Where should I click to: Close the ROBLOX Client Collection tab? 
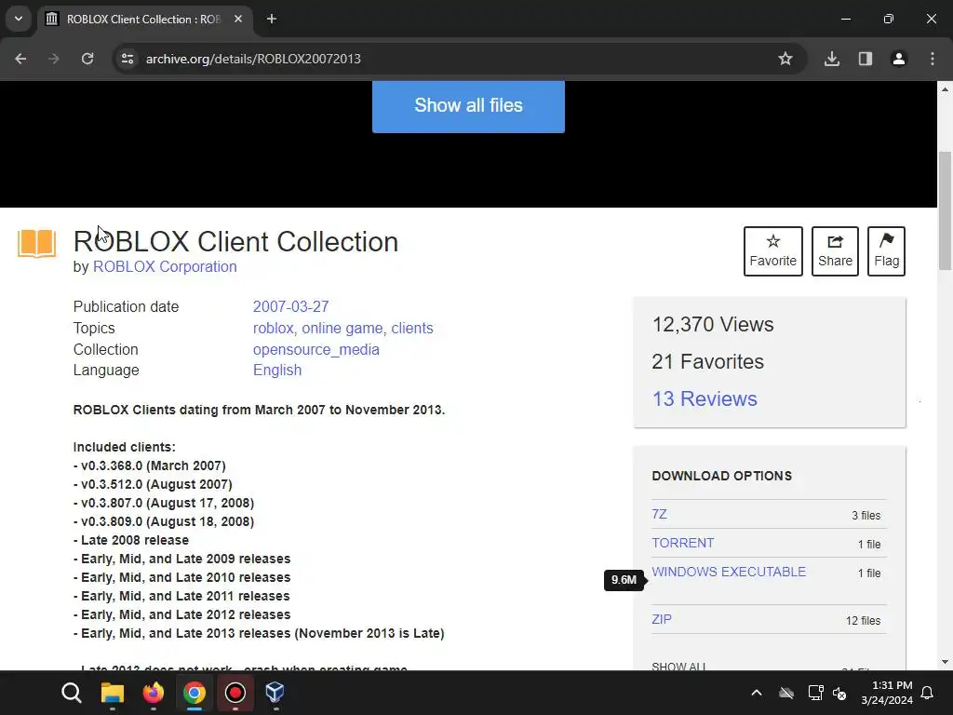tap(238, 19)
